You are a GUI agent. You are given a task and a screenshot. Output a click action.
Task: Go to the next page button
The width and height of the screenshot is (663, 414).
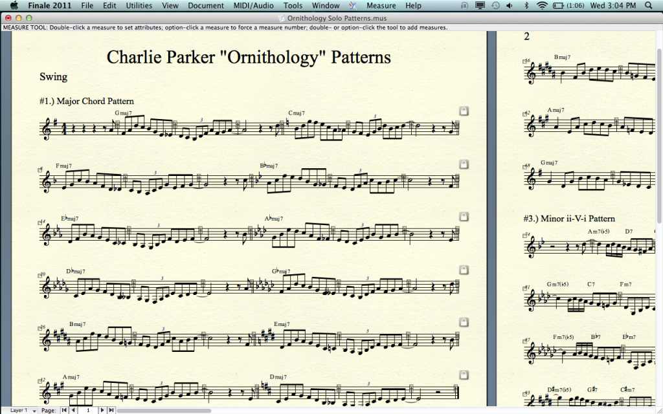pyautogui.click(x=102, y=410)
